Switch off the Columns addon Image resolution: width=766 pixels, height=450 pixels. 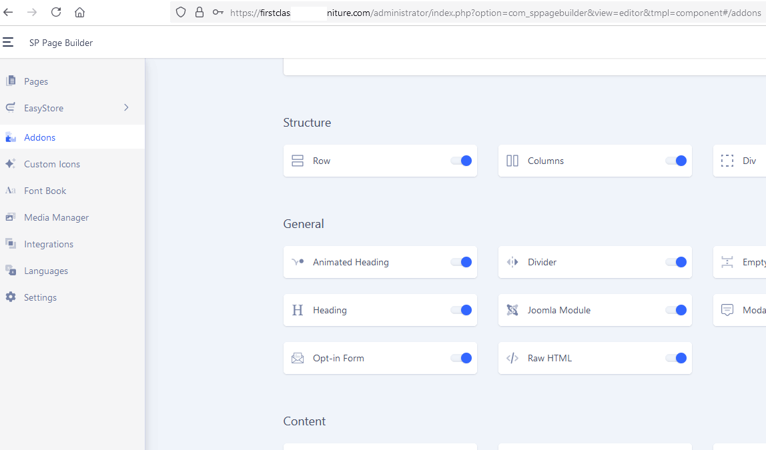[676, 161]
